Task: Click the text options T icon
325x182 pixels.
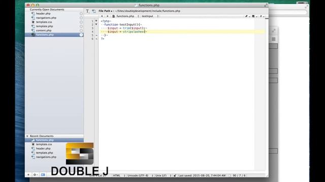Action: [87, 11]
